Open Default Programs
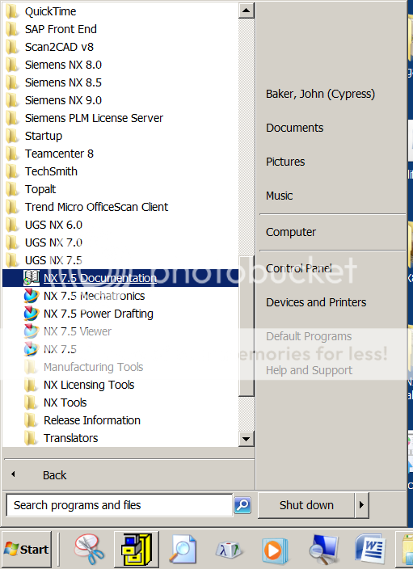 pos(309,337)
